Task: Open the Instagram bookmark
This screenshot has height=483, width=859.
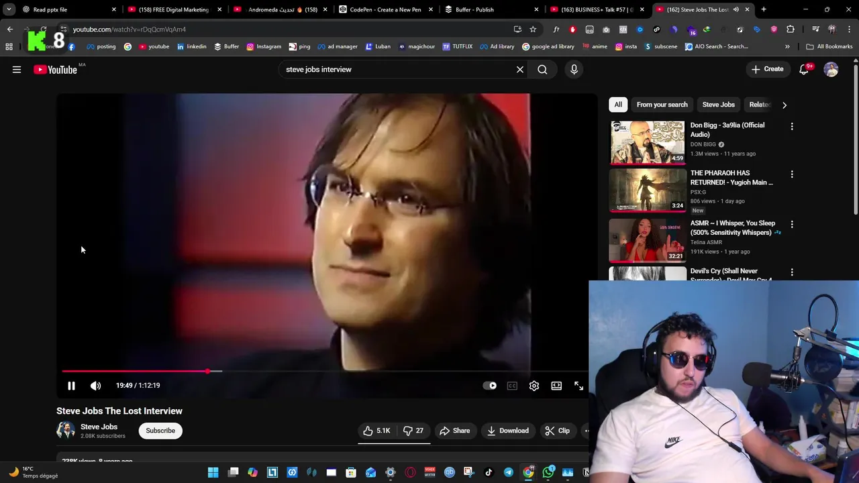Action: 264,47
